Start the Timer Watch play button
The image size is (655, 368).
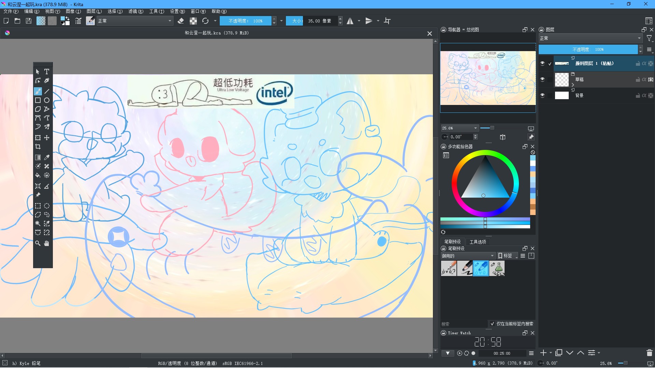[460, 353]
